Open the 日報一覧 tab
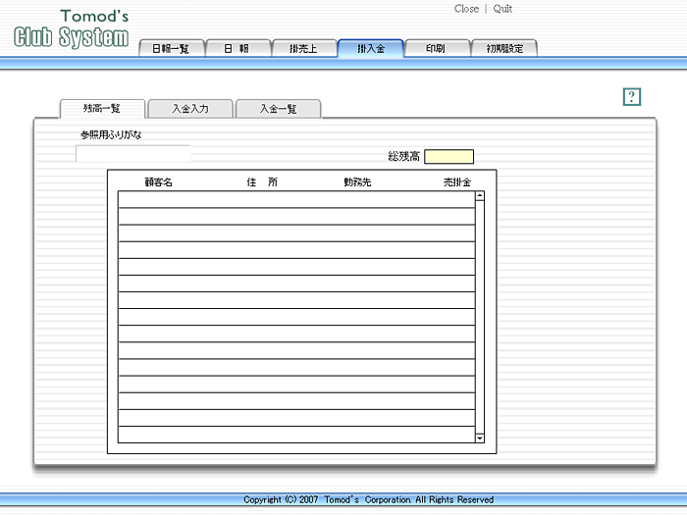The image size is (687, 515). [171, 48]
